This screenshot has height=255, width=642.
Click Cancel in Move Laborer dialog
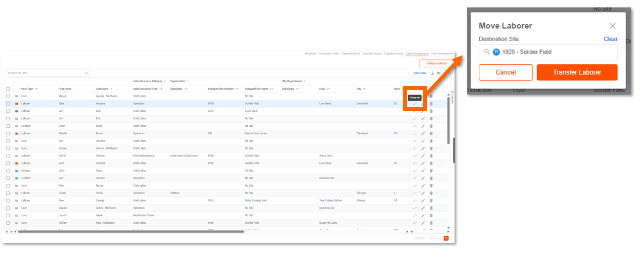pyautogui.click(x=505, y=72)
